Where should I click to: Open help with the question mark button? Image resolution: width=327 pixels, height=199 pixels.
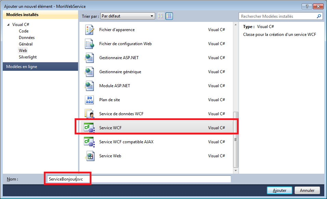pyautogui.click(x=307, y=6)
